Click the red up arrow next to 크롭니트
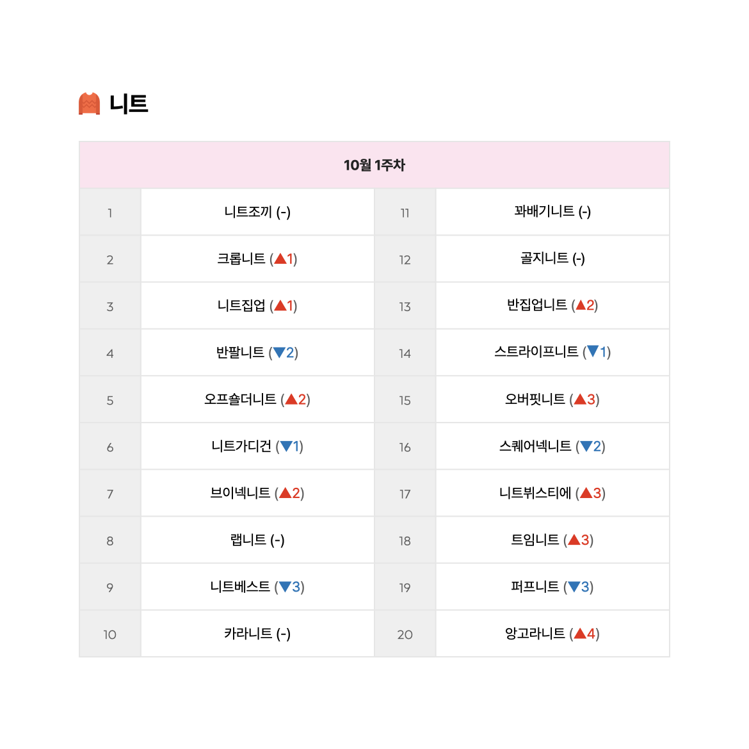 [x=280, y=259]
